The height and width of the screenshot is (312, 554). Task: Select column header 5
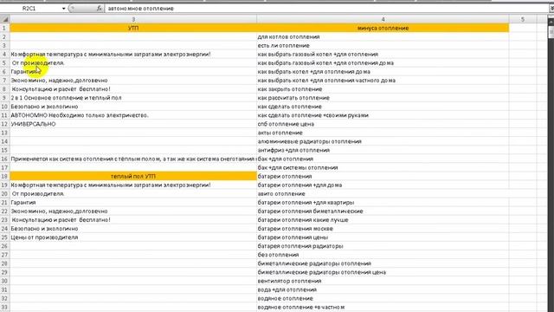point(523,19)
